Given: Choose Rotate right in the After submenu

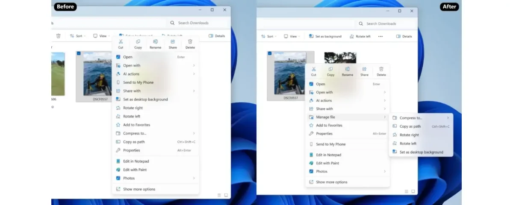Looking at the screenshot, I should pos(421,135).
